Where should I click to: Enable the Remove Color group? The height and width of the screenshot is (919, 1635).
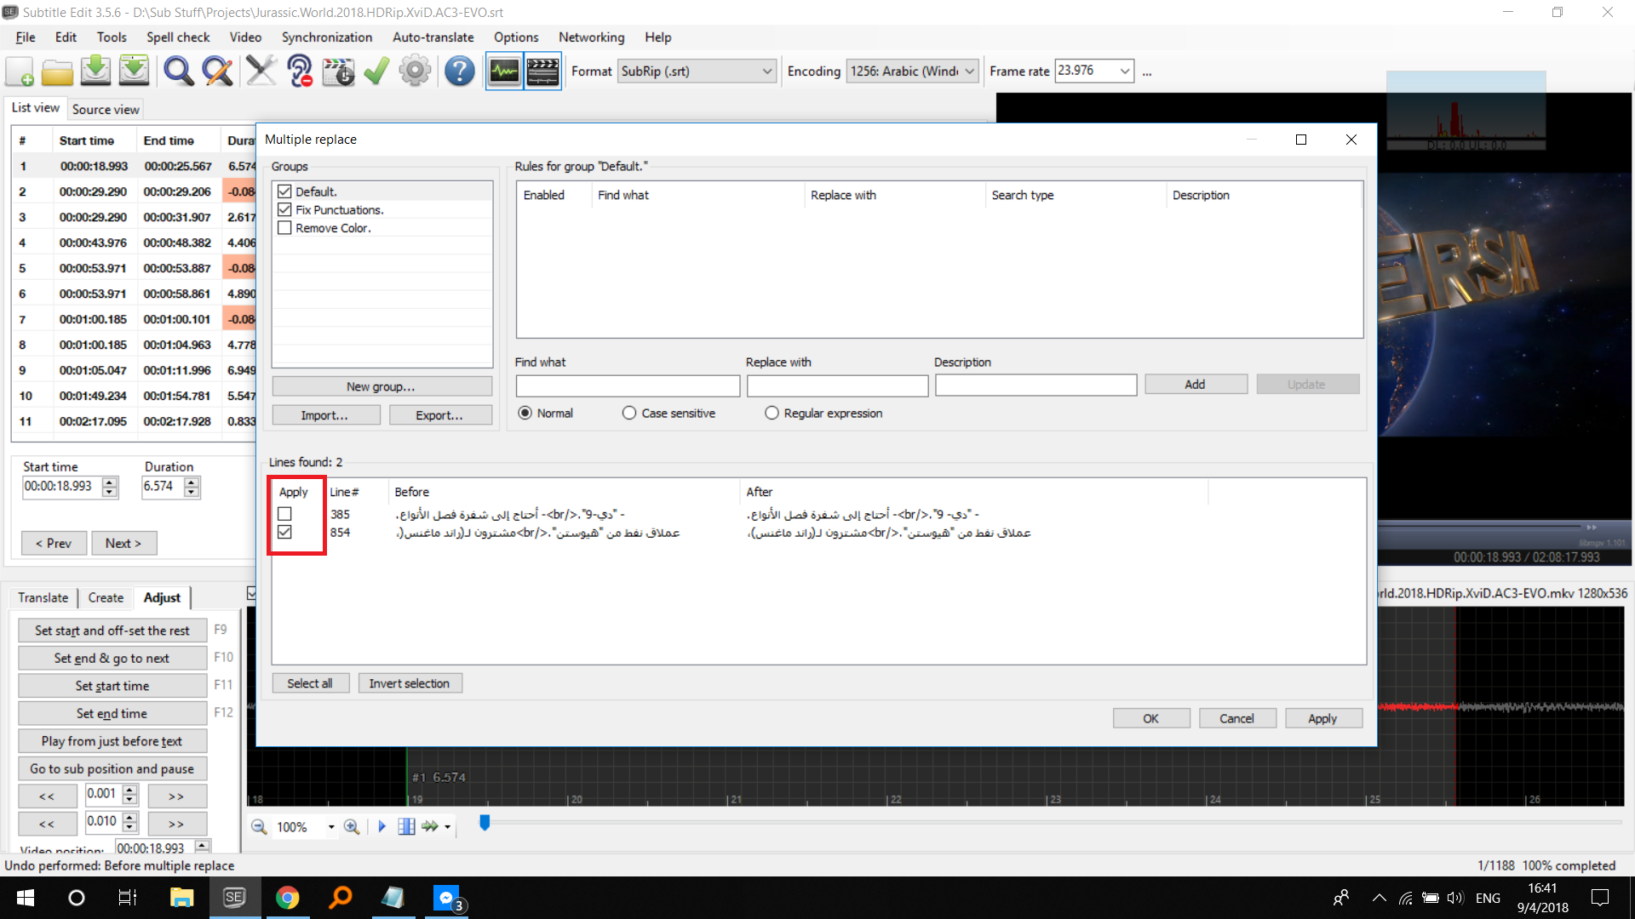pyautogui.click(x=284, y=227)
